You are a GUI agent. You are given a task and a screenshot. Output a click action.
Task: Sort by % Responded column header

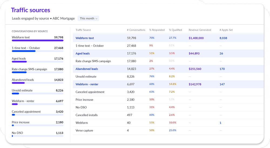[157, 30]
